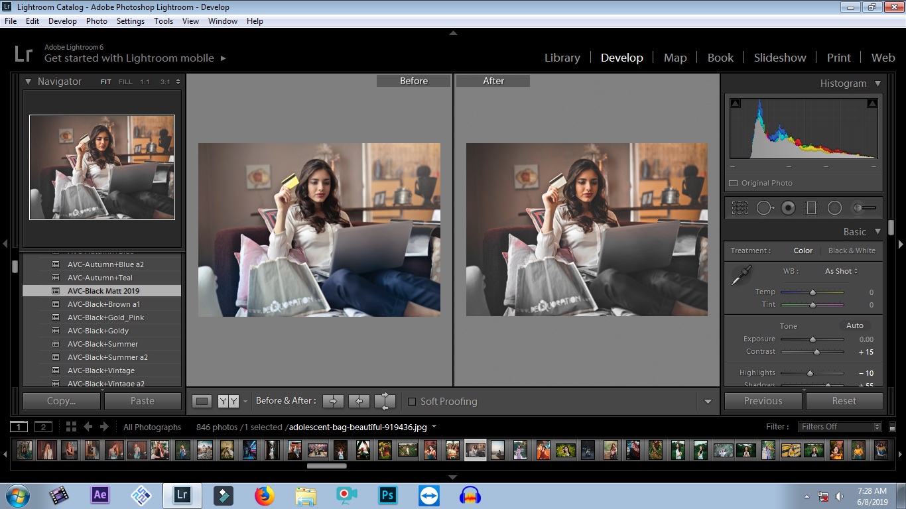Open toolbar content dropdown arrow
This screenshot has width=906, height=509.
708,402
